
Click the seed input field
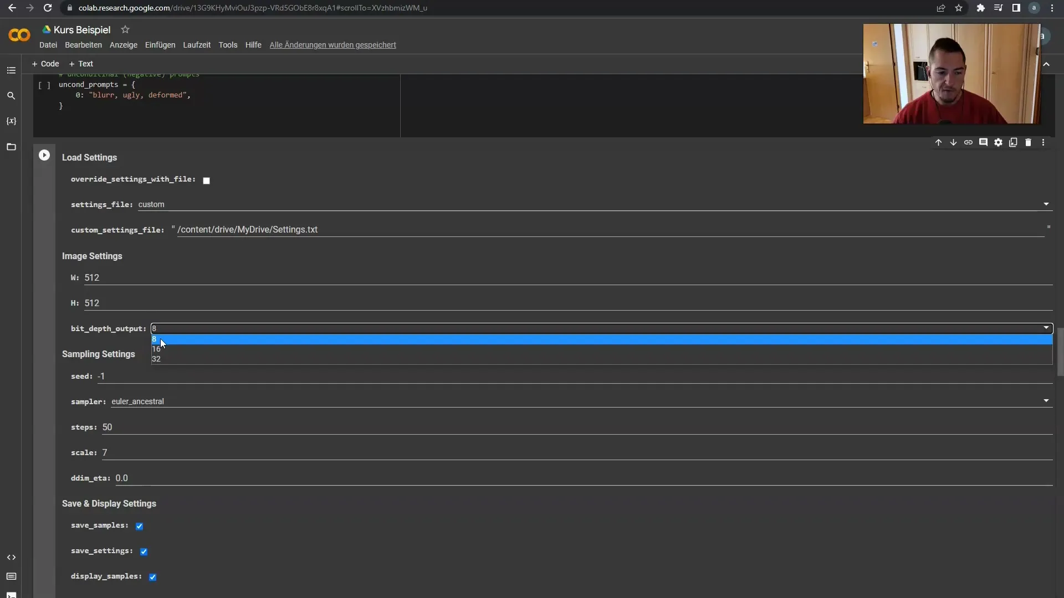571,377
